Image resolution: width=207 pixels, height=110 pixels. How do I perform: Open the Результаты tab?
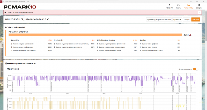(189, 6)
